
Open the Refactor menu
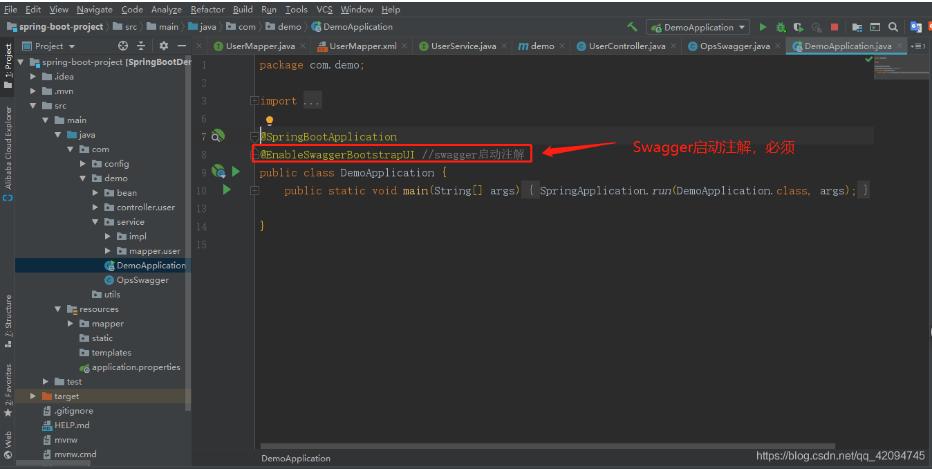[x=207, y=9]
